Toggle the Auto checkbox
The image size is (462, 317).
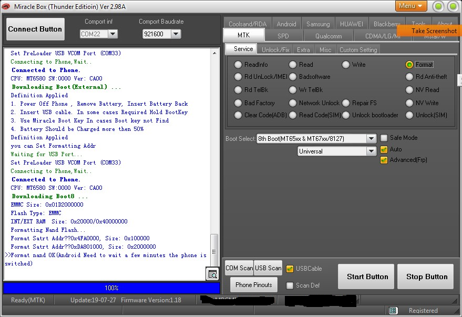[x=384, y=149]
